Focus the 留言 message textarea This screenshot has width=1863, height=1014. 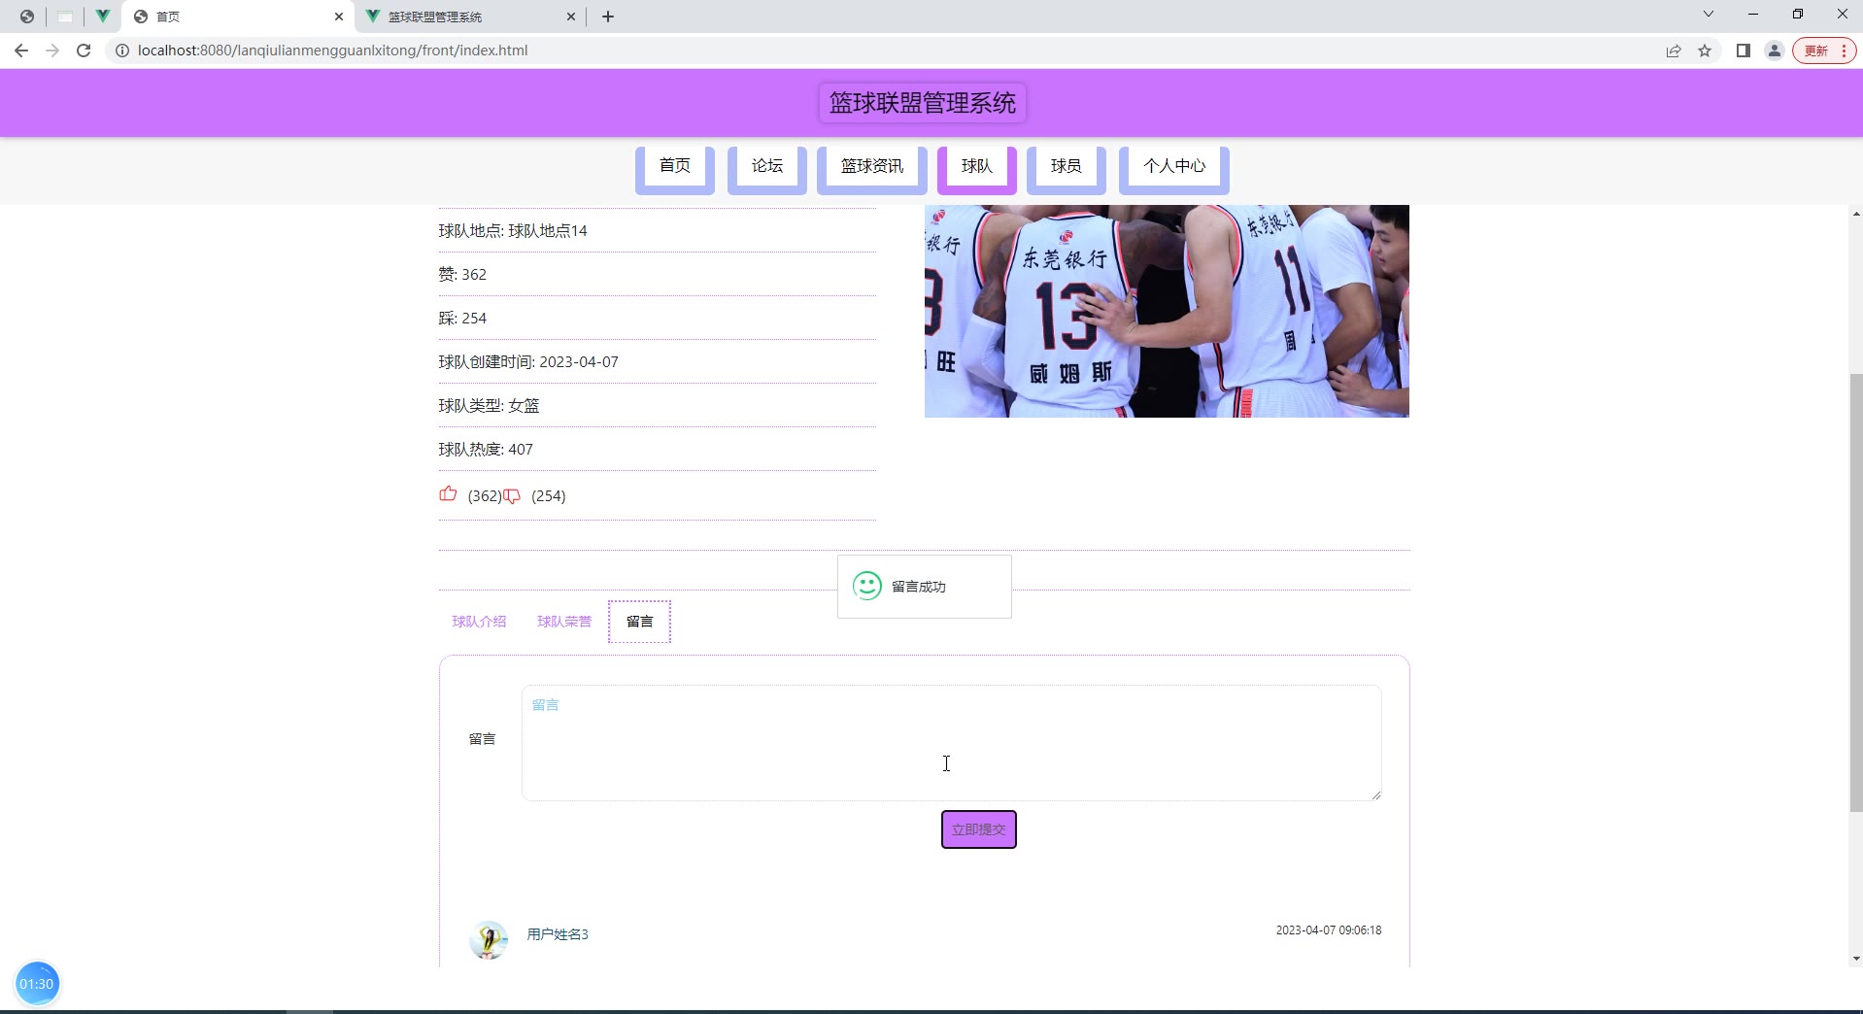952,743
